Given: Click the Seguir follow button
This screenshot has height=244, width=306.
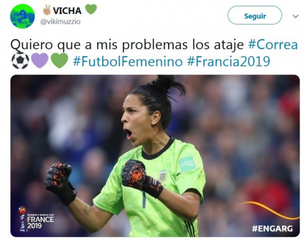Looking at the screenshot, I should (x=254, y=15).
